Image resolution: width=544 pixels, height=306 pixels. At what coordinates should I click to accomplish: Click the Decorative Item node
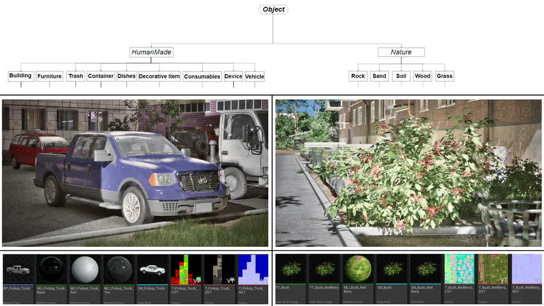pos(159,76)
